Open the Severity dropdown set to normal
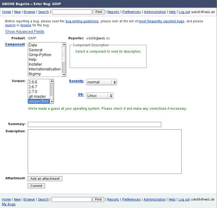 click(x=101, y=82)
